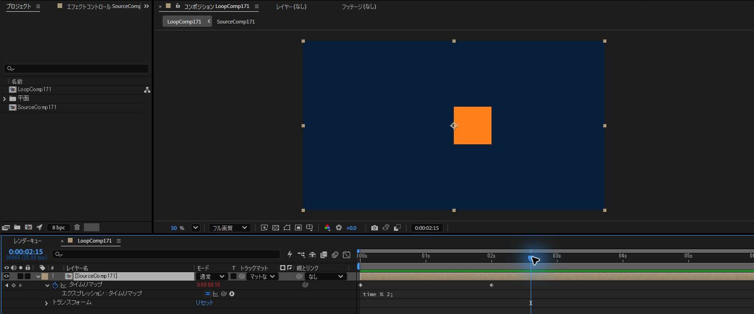Click the trash icon in Project panel

click(x=77, y=228)
